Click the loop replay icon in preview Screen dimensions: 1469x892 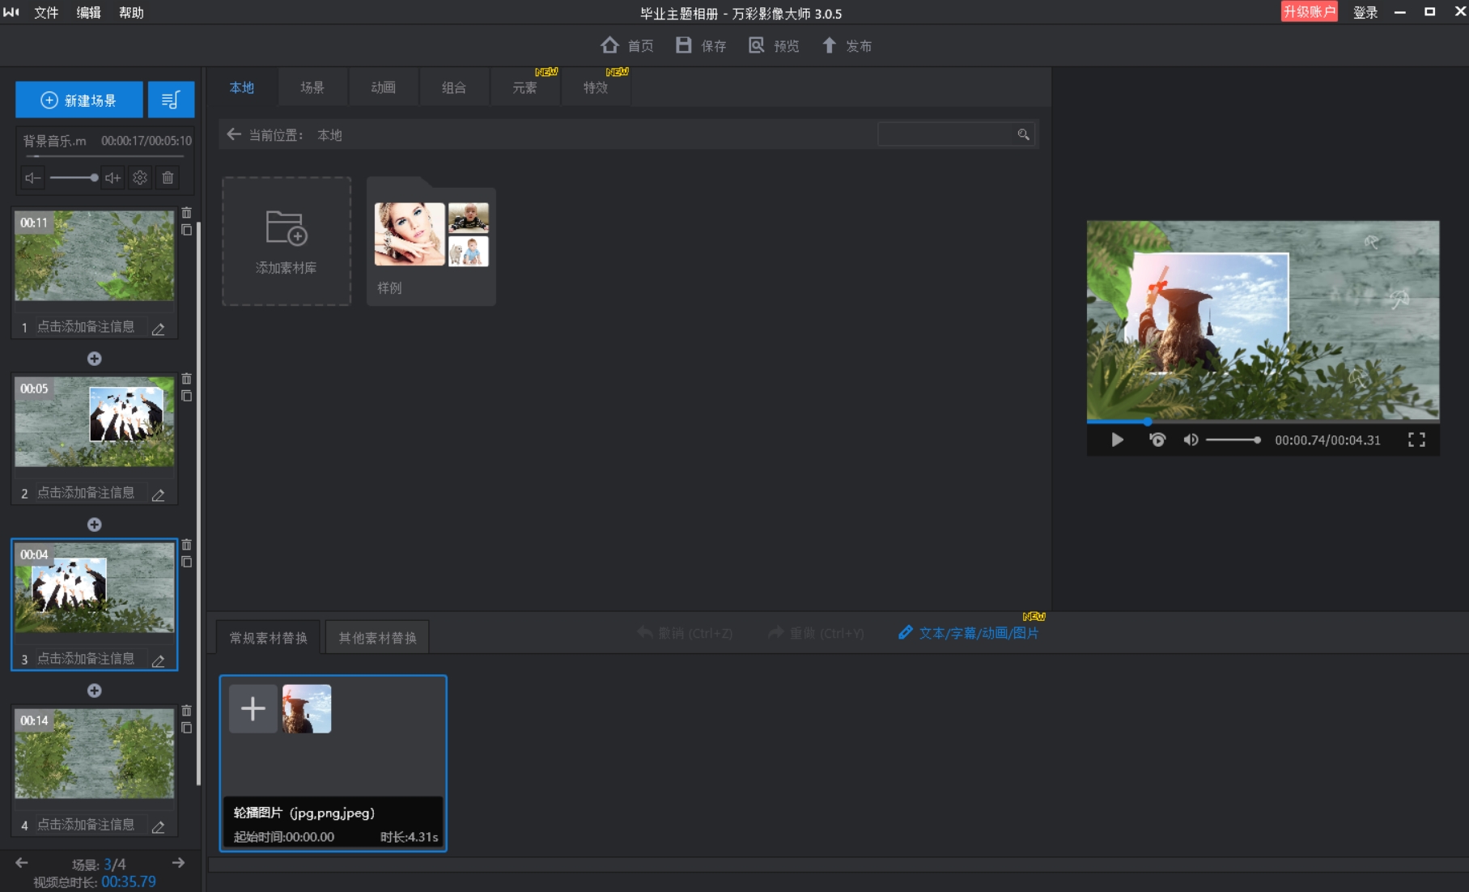(x=1158, y=440)
